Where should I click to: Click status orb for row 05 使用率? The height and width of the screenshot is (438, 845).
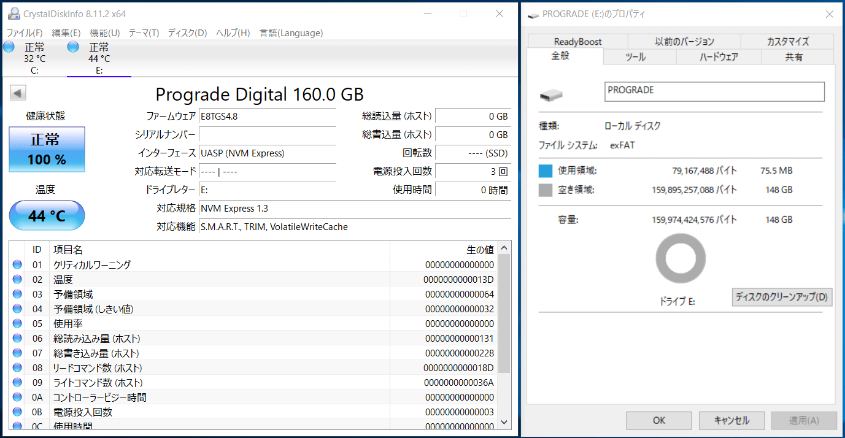click(17, 324)
